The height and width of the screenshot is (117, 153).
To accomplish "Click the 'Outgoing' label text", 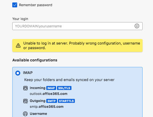I will point(37,101).
